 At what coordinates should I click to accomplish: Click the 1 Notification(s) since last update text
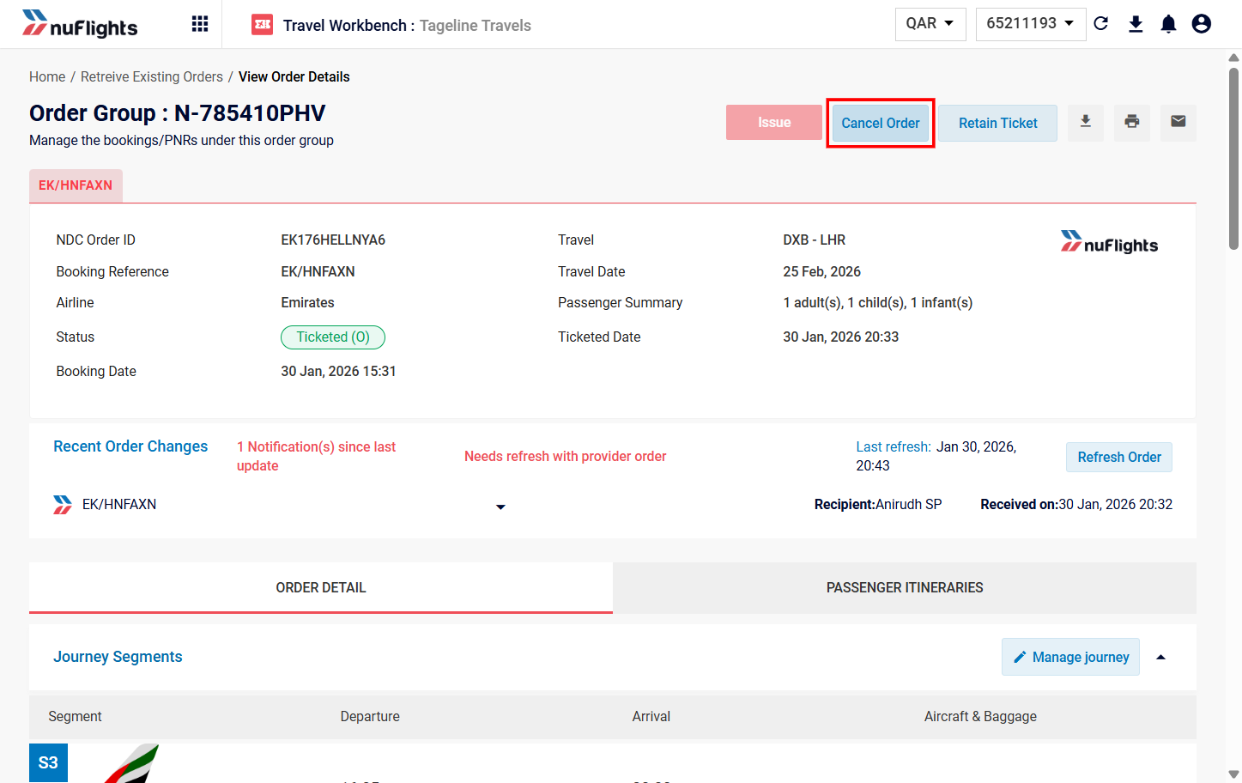click(316, 456)
